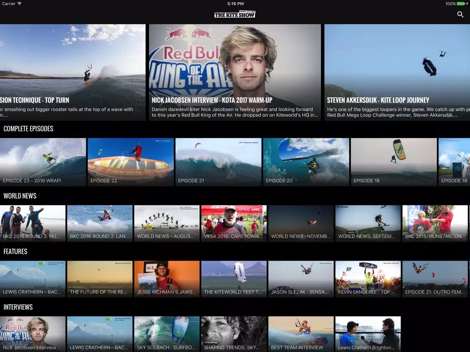Check the battery status icon
Screen dimensions: 470x352
click(462, 4)
